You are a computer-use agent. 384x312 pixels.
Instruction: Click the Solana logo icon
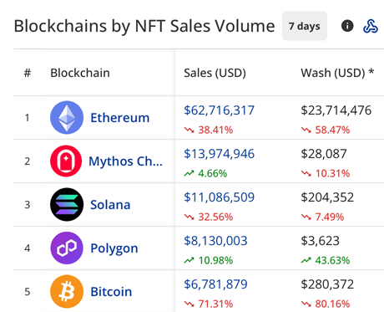pyautogui.click(x=67, y=204)
